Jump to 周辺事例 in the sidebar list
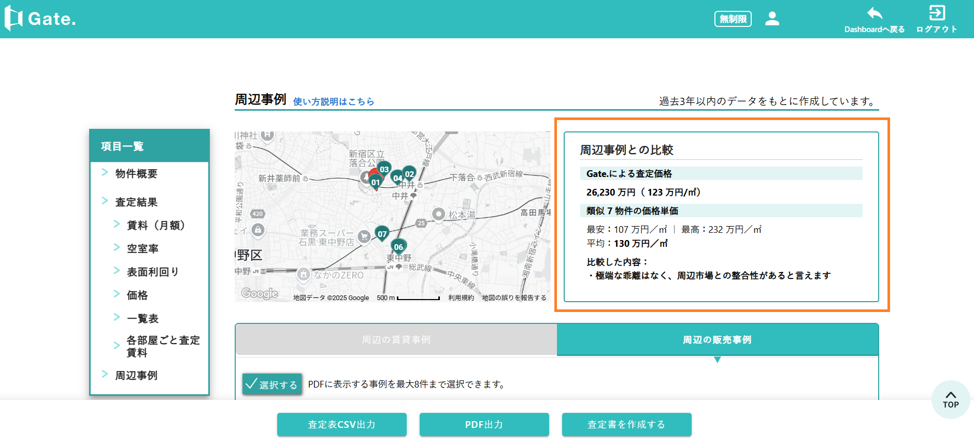 click(x=136, y=376)
